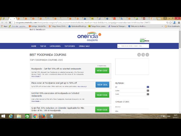This screenshot has height=136, width=181.
Task: Click the blue View Deal button
Action: click(102, 85)
